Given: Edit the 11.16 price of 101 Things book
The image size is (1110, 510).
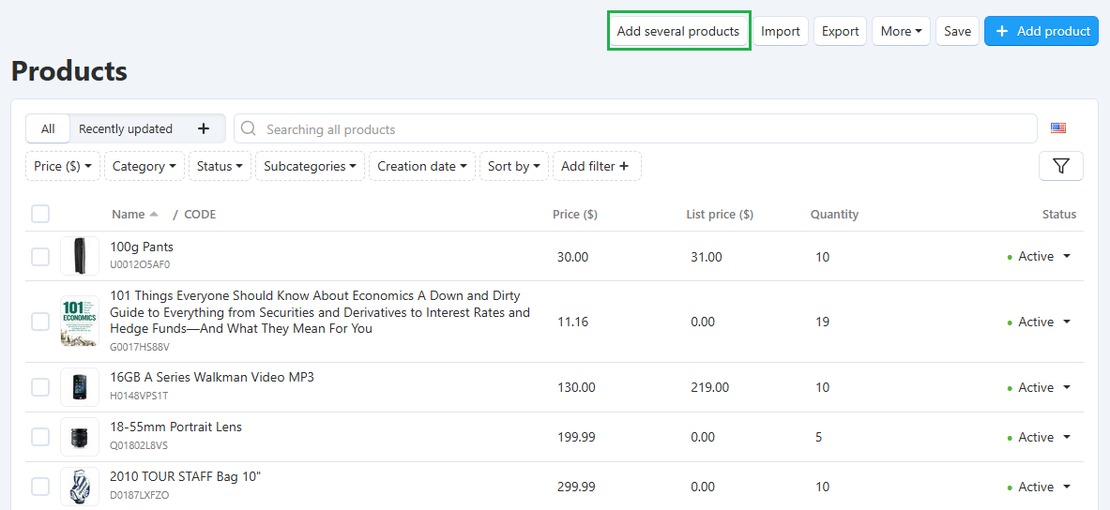Looking at the screenshot, I should coord(570,322).
